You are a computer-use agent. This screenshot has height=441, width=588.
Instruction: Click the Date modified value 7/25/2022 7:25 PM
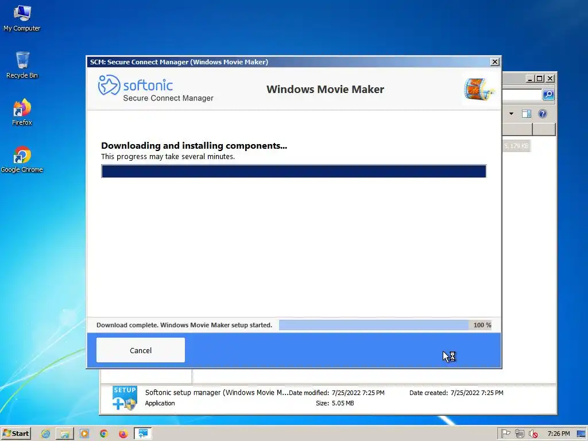358,393
